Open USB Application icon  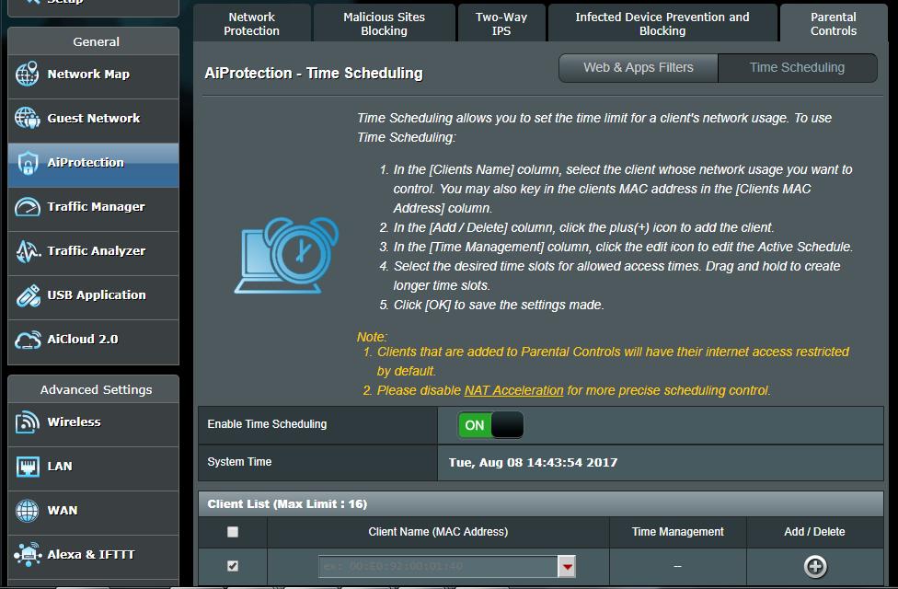(x=28, y=295)
